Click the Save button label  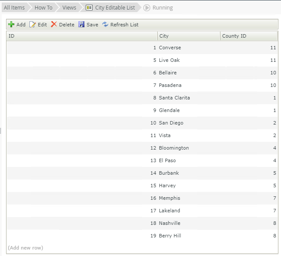92,25
